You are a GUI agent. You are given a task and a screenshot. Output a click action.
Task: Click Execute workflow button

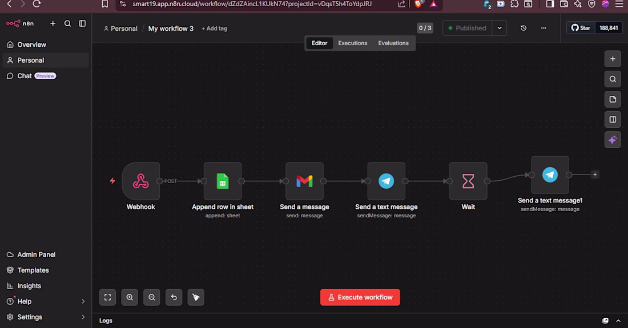tap(360, 297)
